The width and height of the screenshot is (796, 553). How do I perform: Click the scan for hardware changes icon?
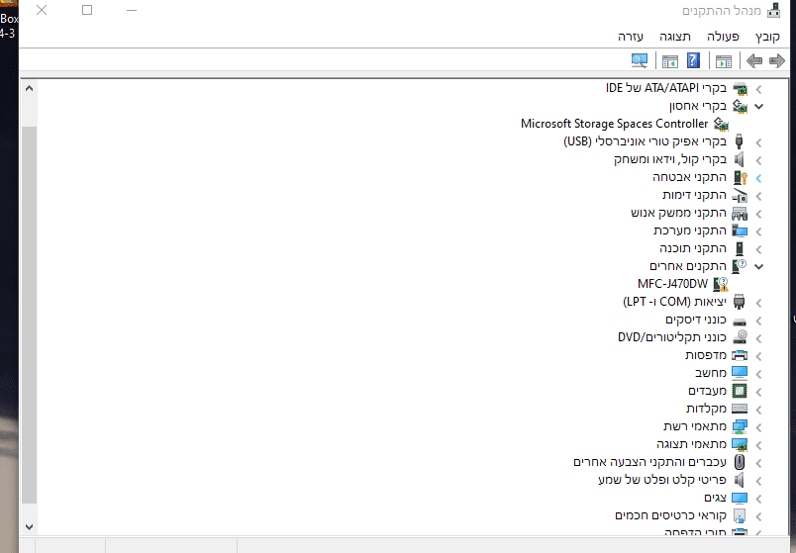coord(640,61)
